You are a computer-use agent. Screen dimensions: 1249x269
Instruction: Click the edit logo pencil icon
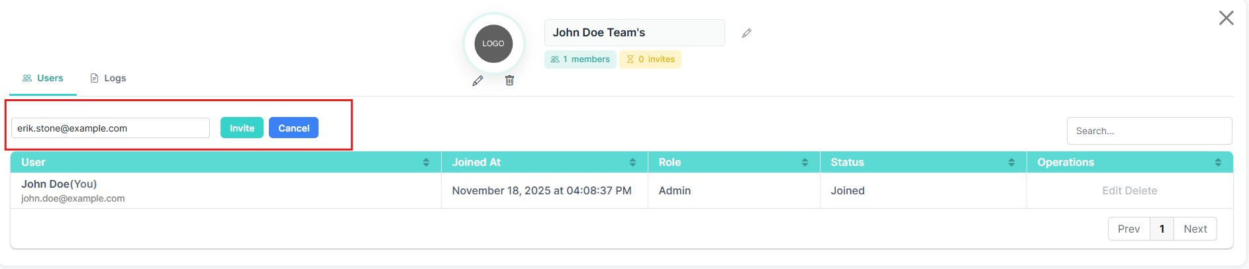477,81
